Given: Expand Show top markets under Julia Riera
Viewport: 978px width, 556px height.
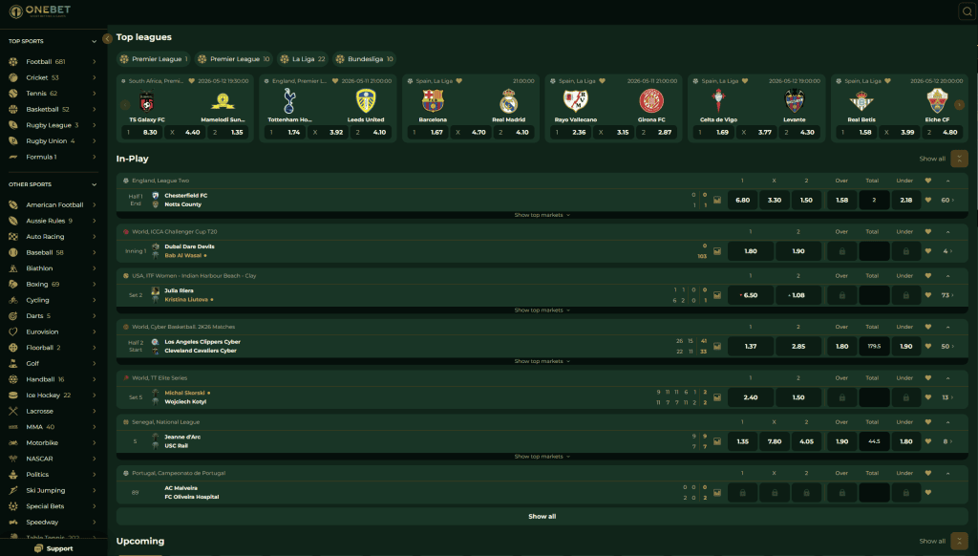Looking at the screenshot, I should click(542, 310).
